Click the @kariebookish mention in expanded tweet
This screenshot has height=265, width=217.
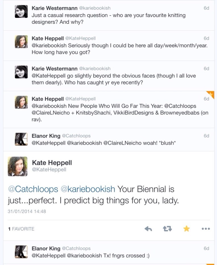point(88,189)
